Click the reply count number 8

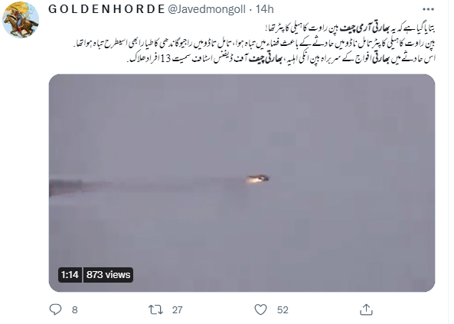pos(75,309)
